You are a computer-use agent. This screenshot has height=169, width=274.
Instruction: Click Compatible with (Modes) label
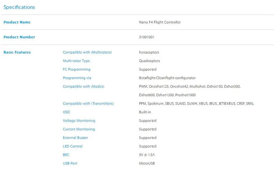(83, 86)
